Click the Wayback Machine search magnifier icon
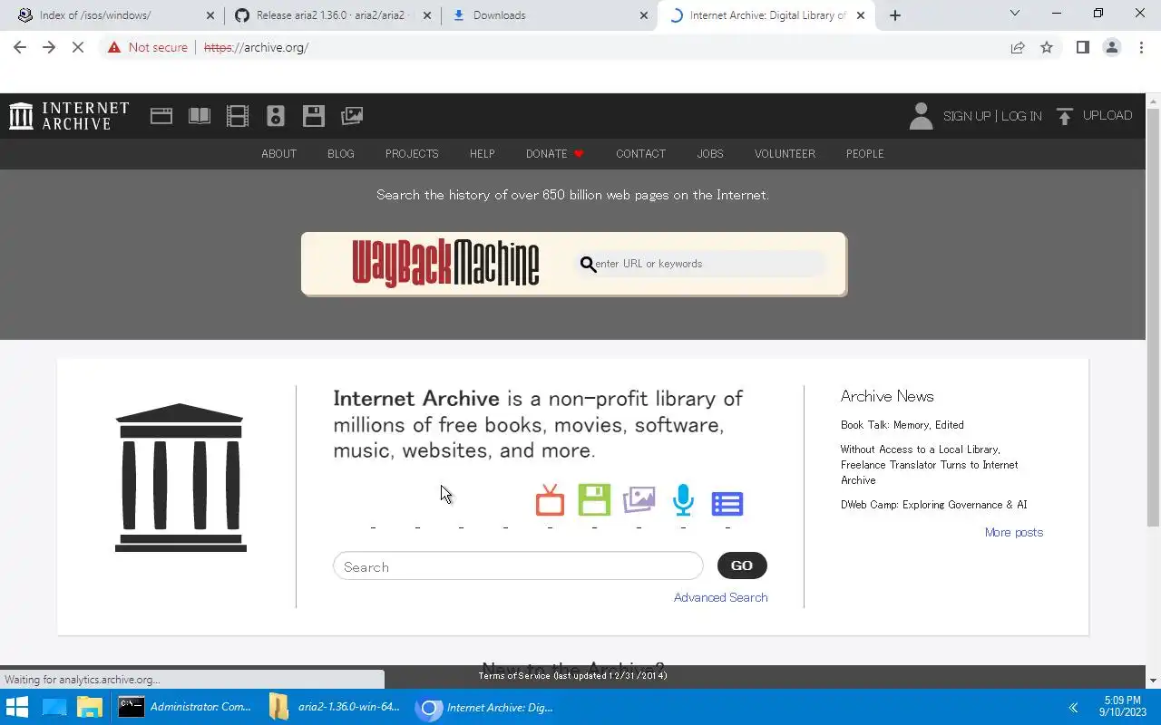The height and width of the screenshot is (725, 1161). pos(588,264)
